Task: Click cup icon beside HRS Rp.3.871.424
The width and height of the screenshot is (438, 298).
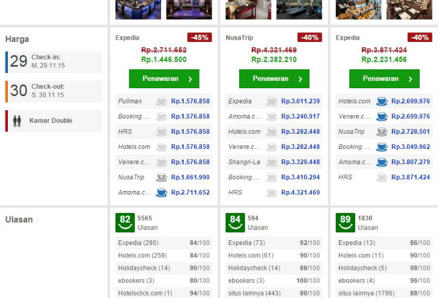Action: coord(382,178)
